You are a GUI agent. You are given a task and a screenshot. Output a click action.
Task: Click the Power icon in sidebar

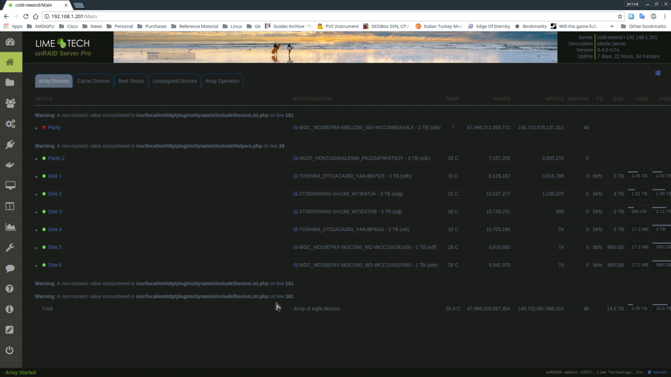click(10, 350)
